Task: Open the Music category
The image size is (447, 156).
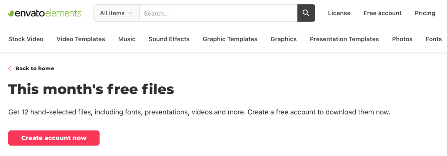Action: pos(127,39)
